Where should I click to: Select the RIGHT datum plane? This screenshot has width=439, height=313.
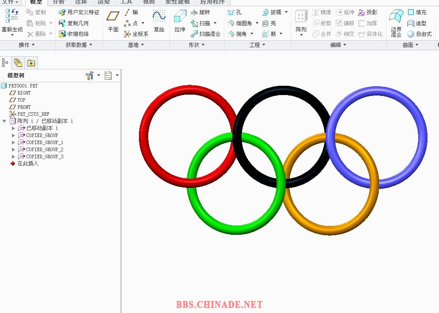click(20, 92)
